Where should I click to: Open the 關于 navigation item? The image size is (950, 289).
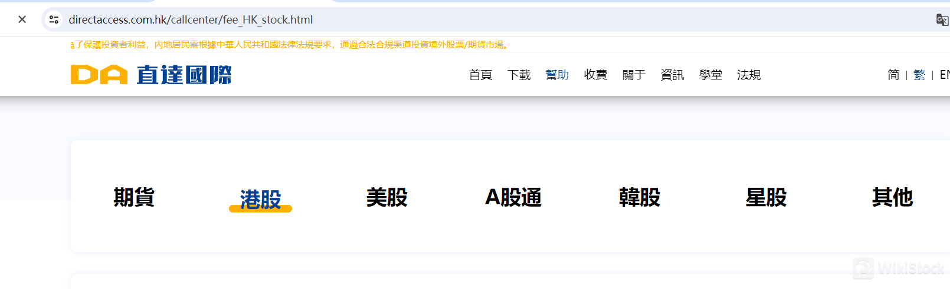pos(634,75)
